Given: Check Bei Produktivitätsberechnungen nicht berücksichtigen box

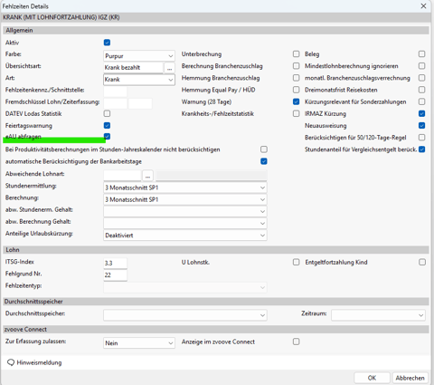Looking at the screenshot, I should [x=264, y=149].
